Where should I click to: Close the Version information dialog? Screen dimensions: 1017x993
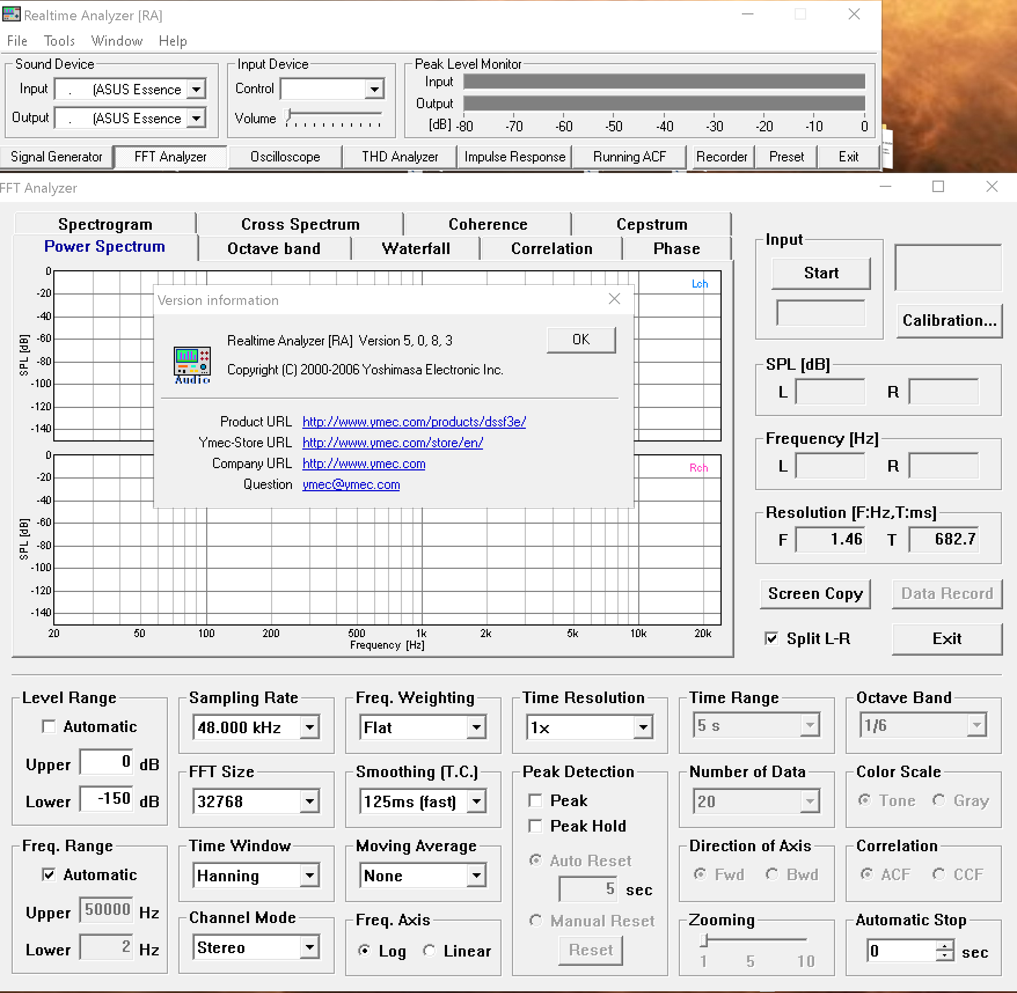click(614, 299)
